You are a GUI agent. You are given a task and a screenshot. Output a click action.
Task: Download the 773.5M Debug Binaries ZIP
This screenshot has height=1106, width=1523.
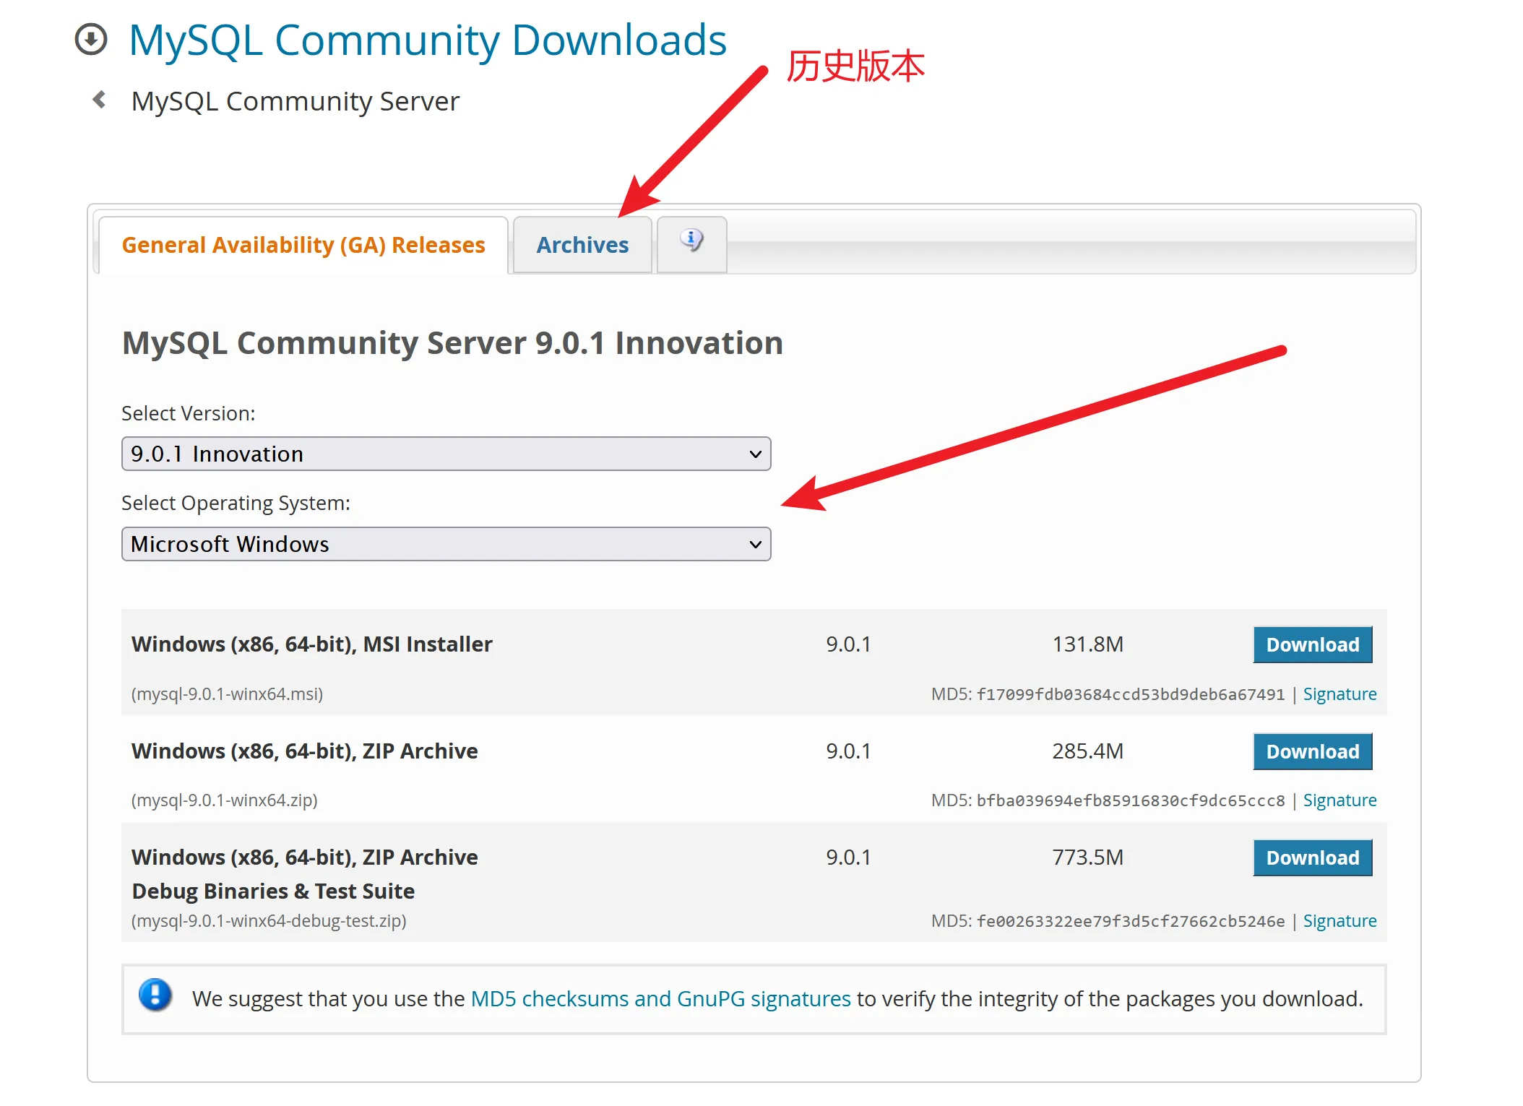tap(1312, 857)
